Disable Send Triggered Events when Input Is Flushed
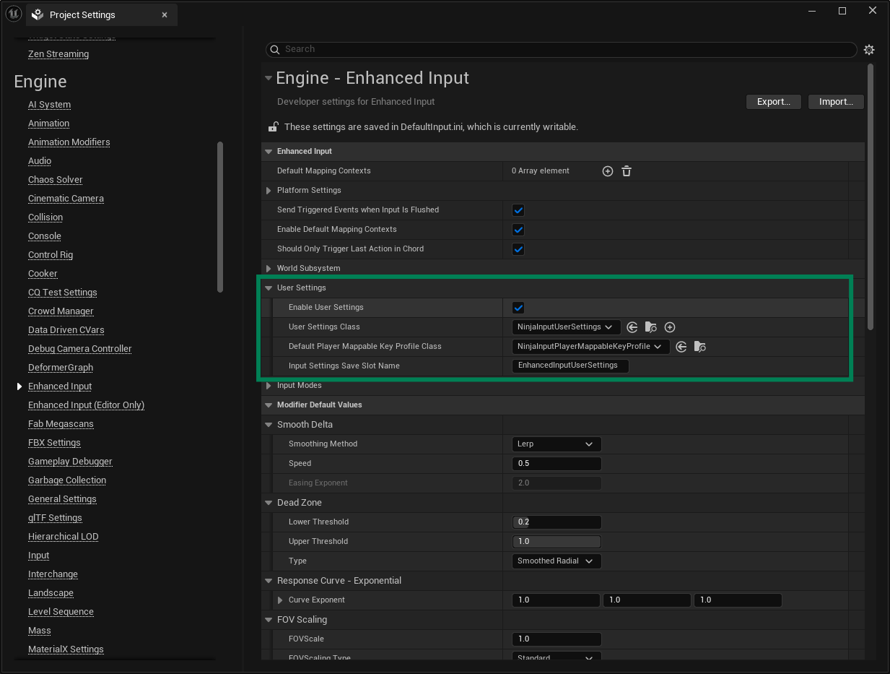The width and height of the screenshot is (890, 674). pyautogui.click(x=518, y=209)
